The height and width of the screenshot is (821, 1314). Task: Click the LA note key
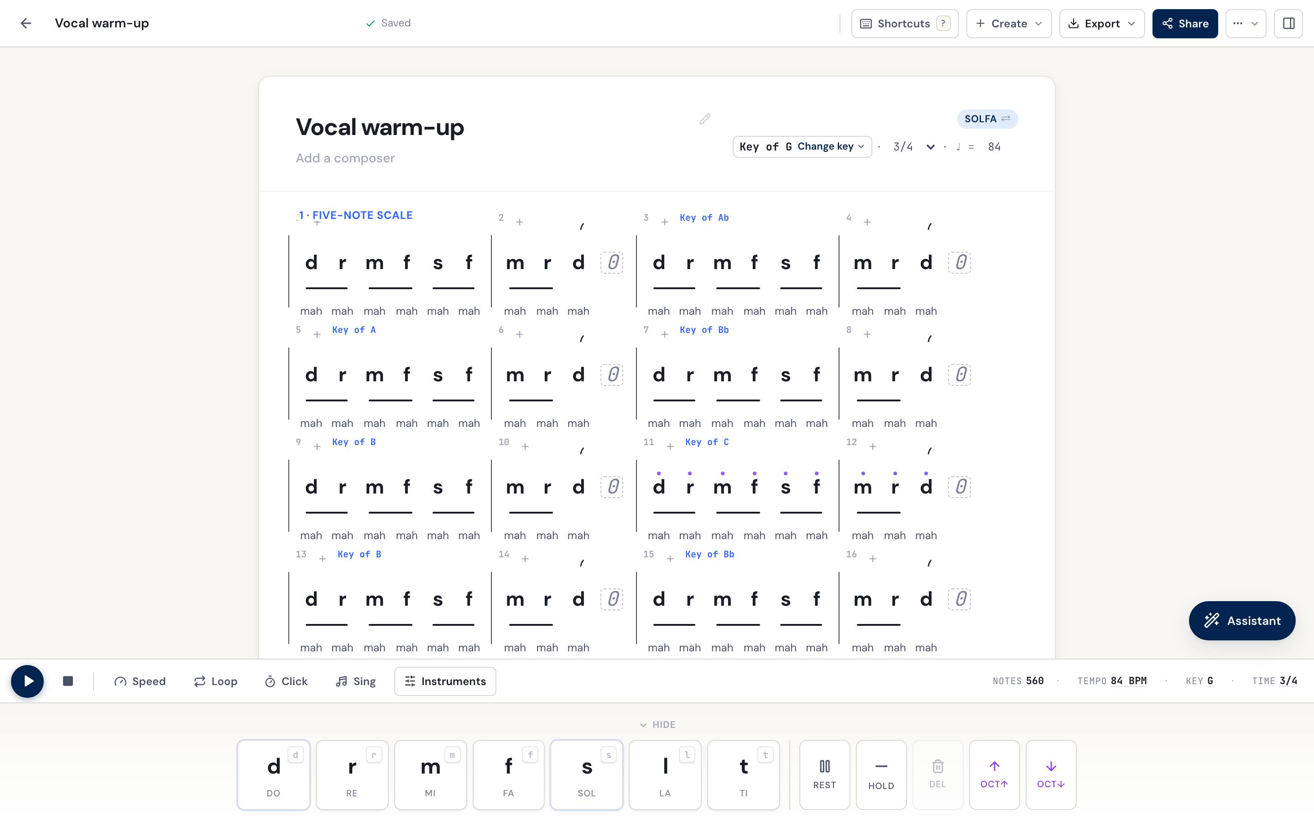tap(665, 774)
